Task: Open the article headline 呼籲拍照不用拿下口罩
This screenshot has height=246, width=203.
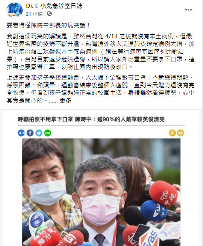Action: [x=91, y=120]
